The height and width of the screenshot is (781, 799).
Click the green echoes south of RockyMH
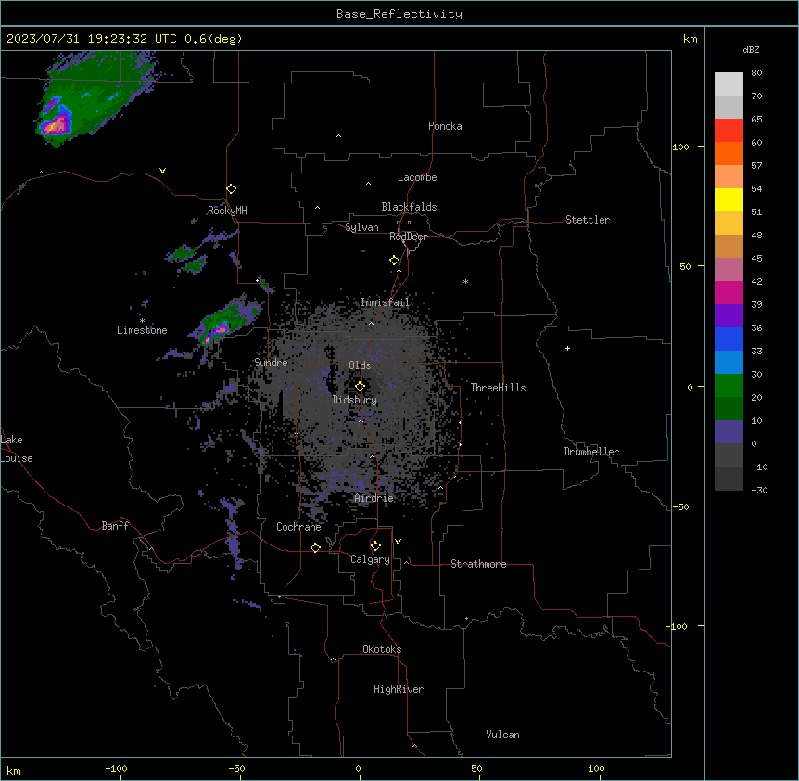[x=187, y=259]
